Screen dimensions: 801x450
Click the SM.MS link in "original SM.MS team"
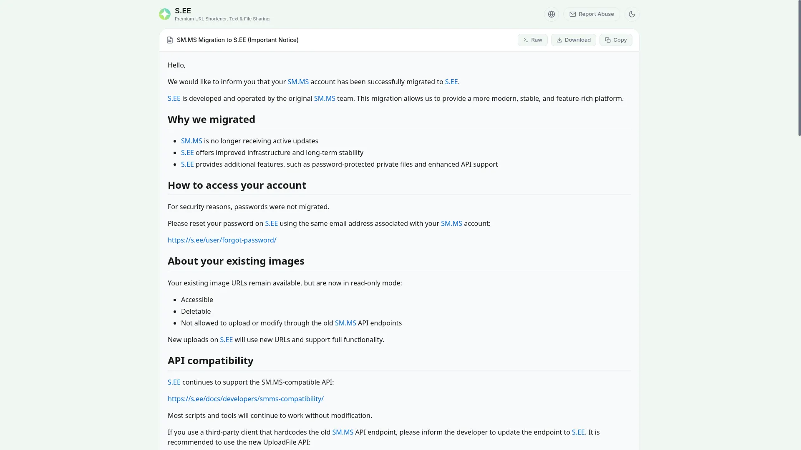coord(325,99)
